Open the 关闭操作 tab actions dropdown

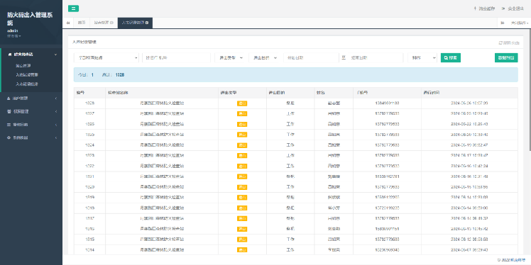pos(520,23)
